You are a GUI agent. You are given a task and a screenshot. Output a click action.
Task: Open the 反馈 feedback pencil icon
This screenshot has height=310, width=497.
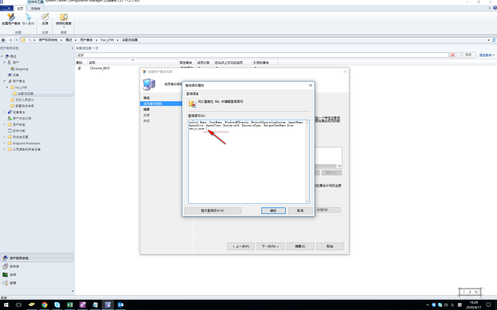45,17
